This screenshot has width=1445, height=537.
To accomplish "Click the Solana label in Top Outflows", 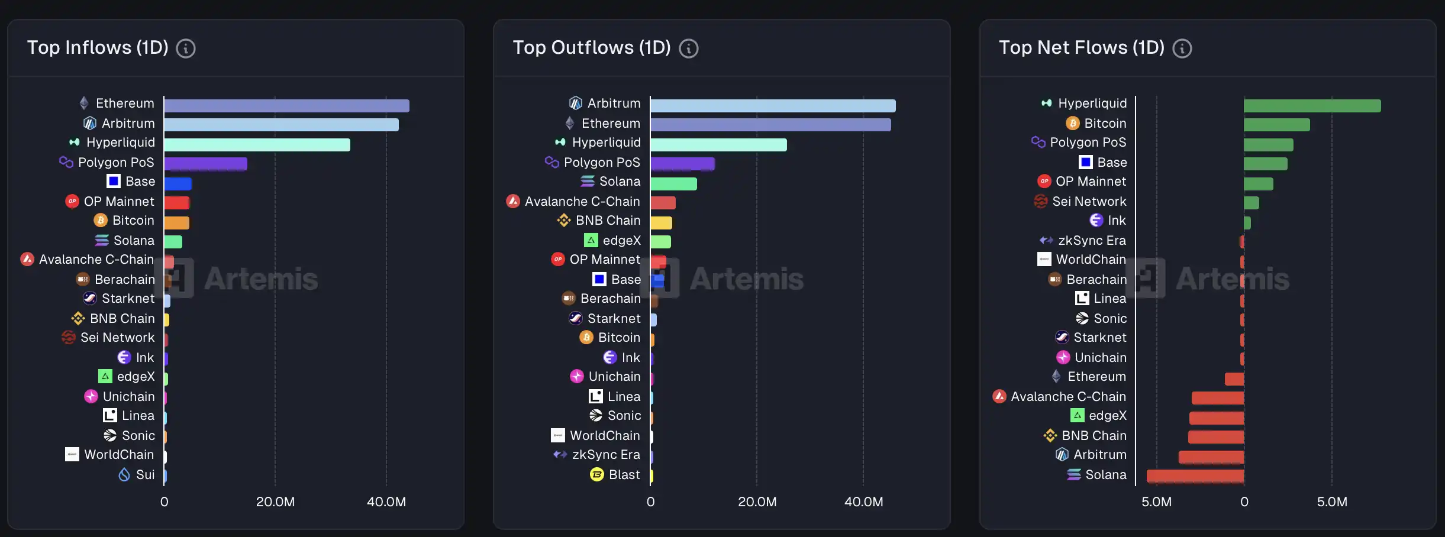I will click(620, 182).
